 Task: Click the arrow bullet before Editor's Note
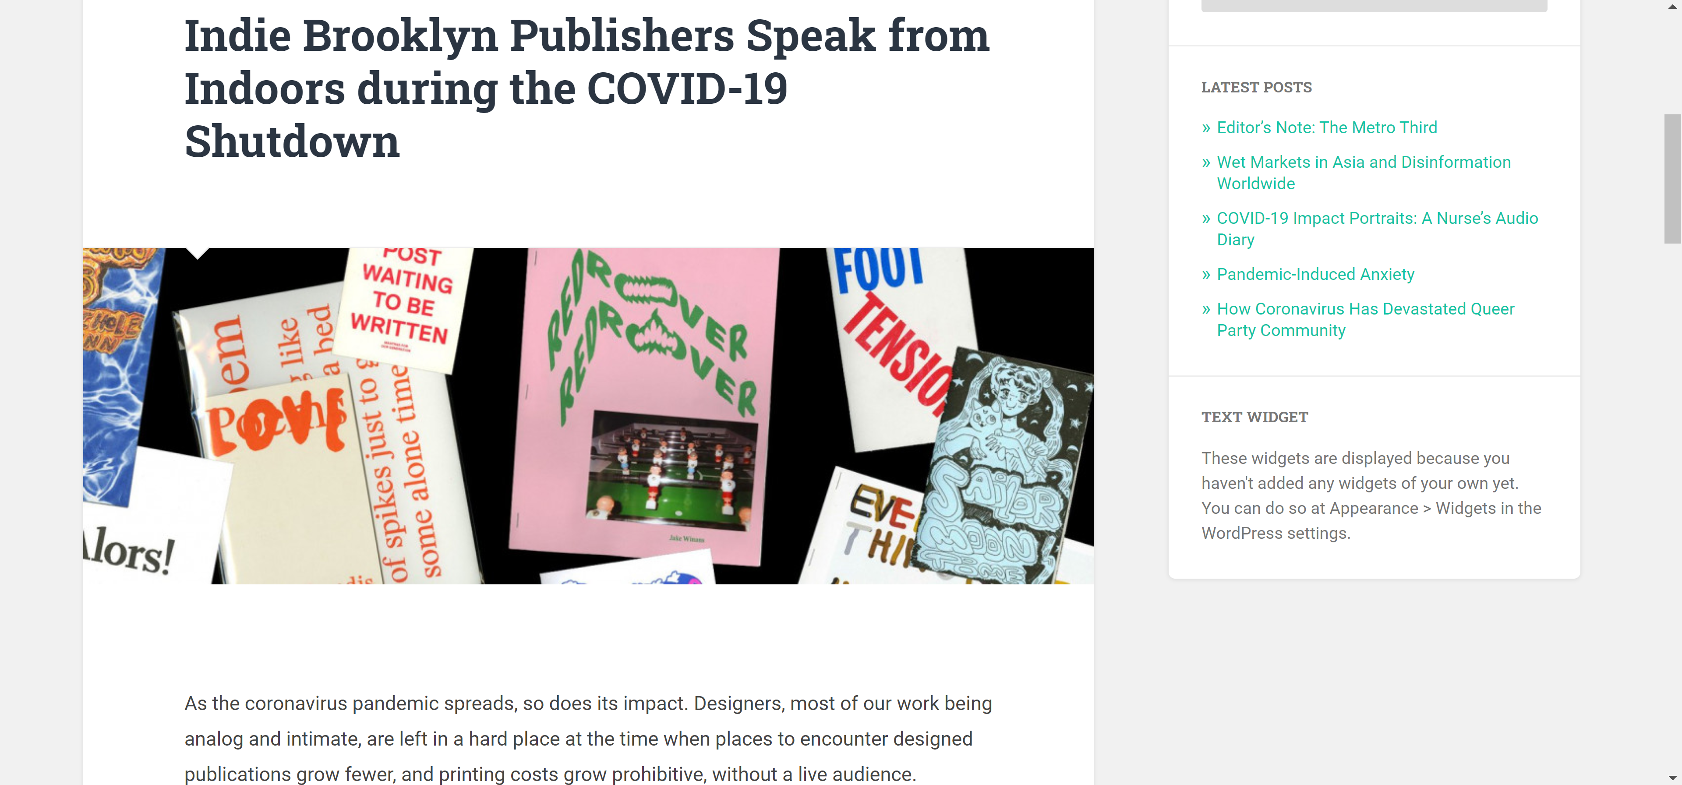pos(1206,128)
